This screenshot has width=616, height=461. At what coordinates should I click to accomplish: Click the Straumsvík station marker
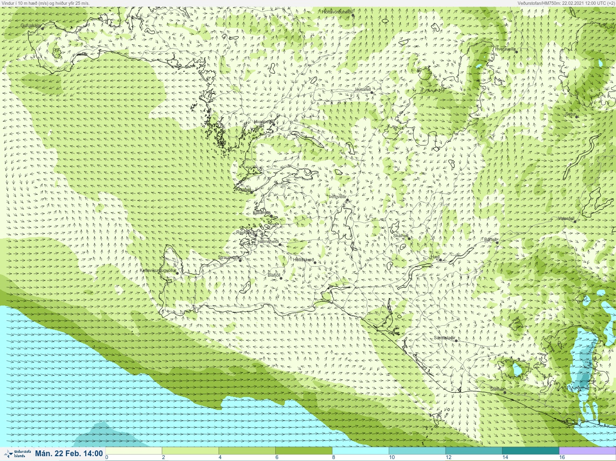(240, 260)
